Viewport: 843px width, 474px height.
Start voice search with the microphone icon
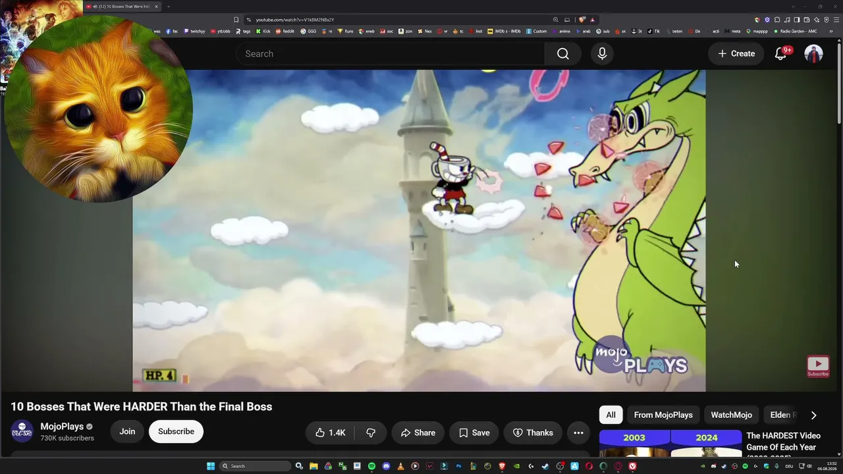[602, 54]
